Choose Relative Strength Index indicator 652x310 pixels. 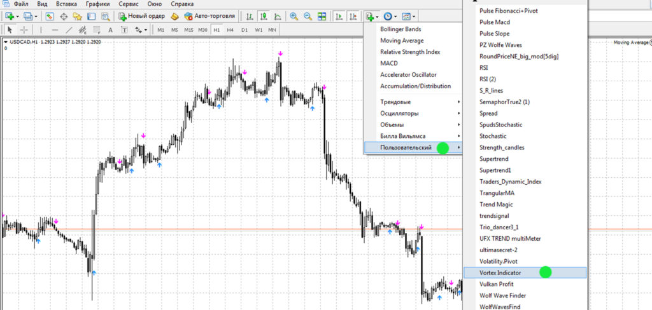[410, 52]
